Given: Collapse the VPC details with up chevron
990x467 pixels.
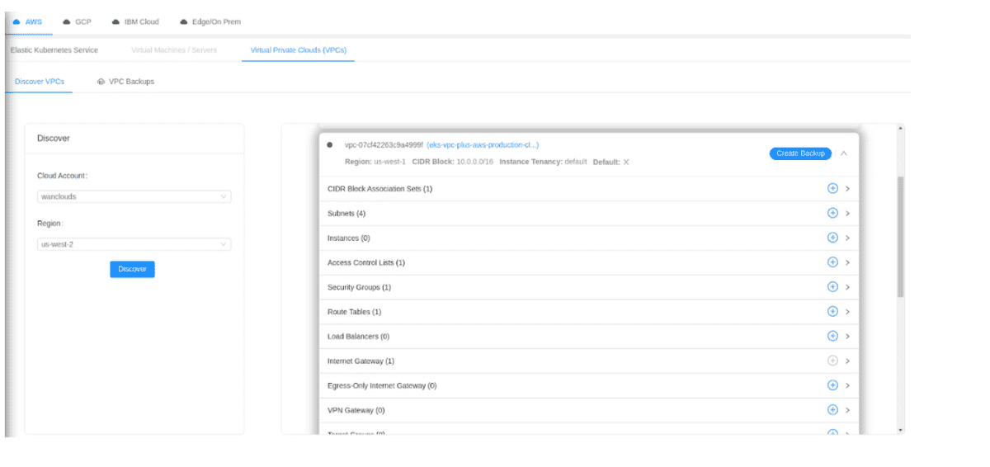Looking at the screenshot, I should tap(844, 153).
